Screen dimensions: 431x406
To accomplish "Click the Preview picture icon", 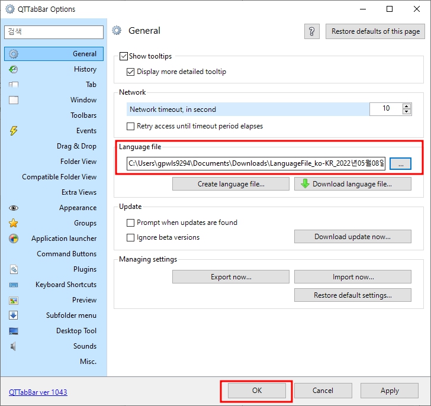I will tap(14, 300).
